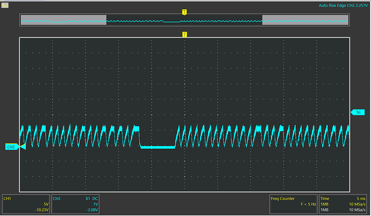Click the flat low segment of the waveform

pyautogui.click(x=158, y=147)
